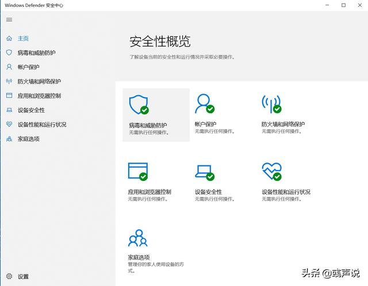Viewport: 368px width, 286px height.
Task: Click the large family icon on the 家庭选项 tile
Action: click(x=138, y=238)
